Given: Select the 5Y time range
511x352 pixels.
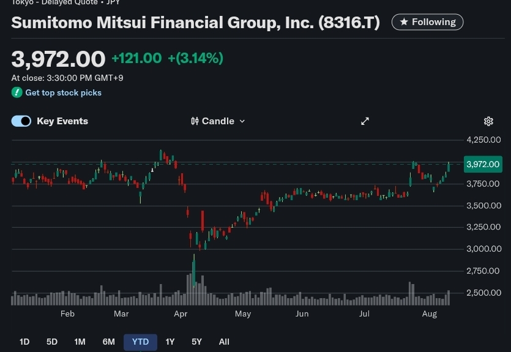Looking at the screenshot, I should click(196, 342).
